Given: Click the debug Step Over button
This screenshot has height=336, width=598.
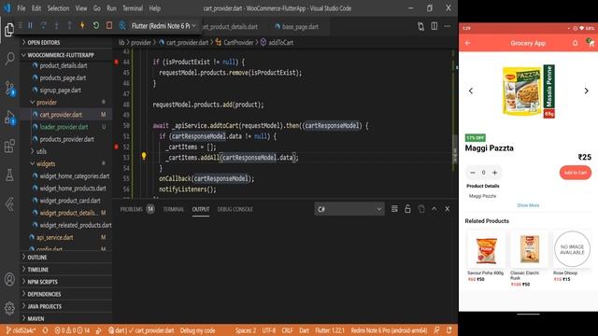Looking at the screenshot, I should pyautogui.click(x=44, y=26).
